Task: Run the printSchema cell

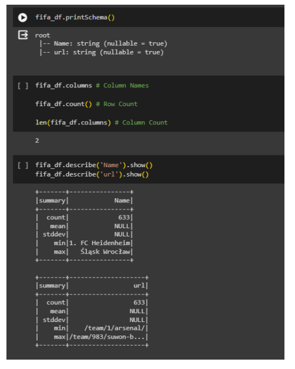Action: pos(23,18)
